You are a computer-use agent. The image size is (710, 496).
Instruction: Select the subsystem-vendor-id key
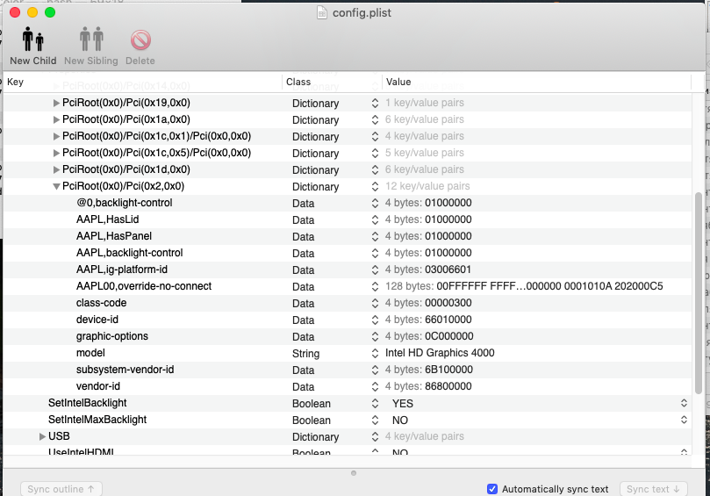[x=125, y=370]
